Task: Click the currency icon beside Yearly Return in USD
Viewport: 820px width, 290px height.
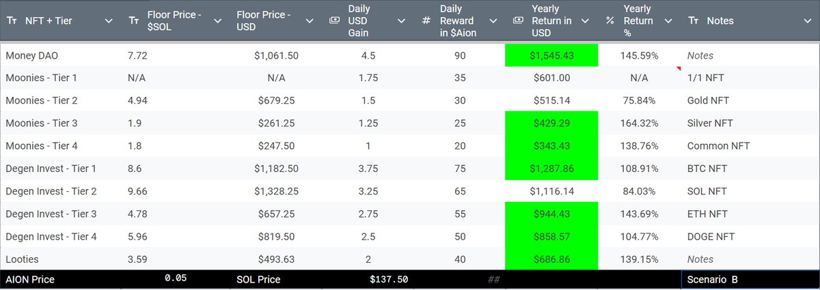Action: click(518, 21)
